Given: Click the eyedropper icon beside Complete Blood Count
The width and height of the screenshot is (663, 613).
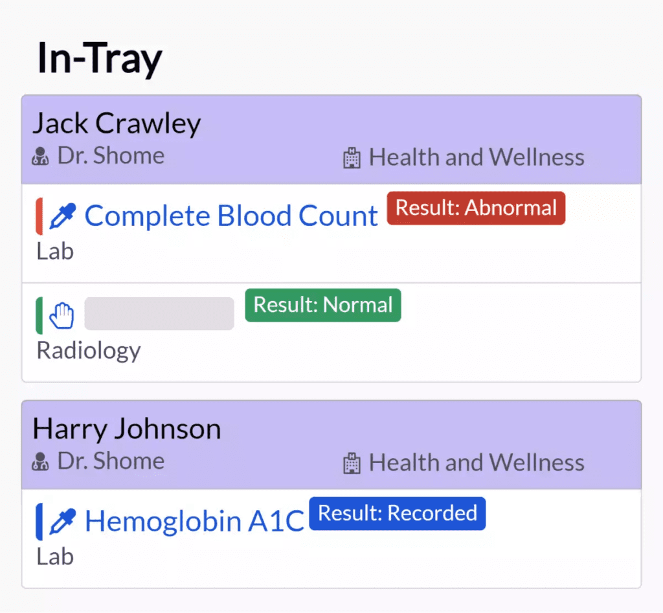Looking at the screenshot, I should tap(63, 216).
